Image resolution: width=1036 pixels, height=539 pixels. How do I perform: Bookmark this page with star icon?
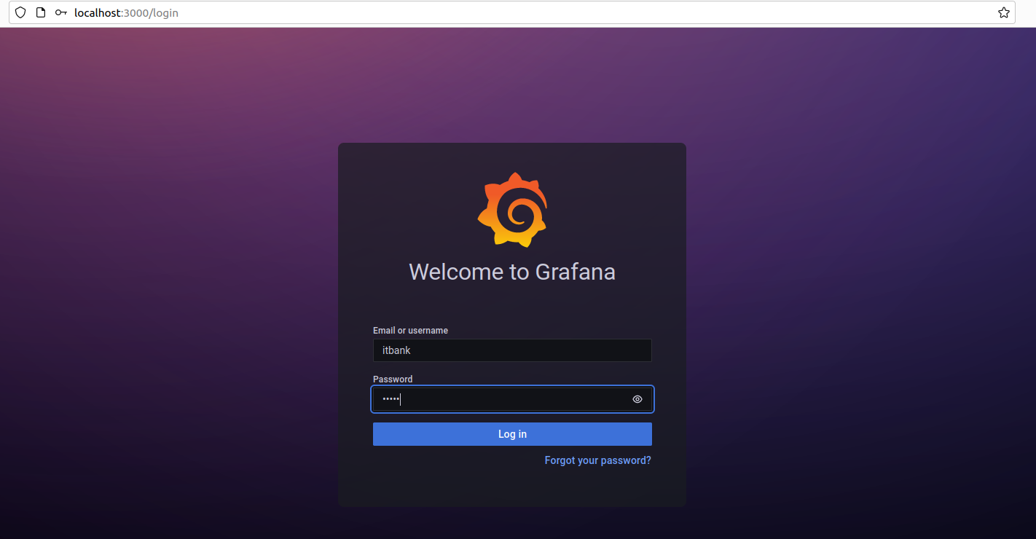click(x=1004, y=12)
